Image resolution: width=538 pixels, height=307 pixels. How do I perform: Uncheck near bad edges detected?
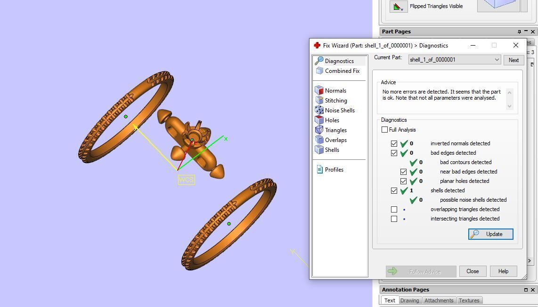(x=403, y=172)
